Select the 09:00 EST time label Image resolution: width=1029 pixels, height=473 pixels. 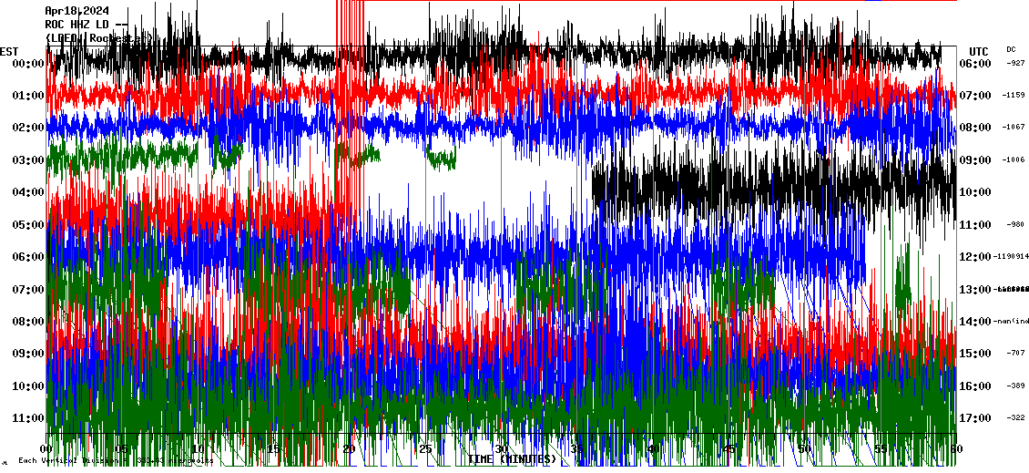[27, 354]
